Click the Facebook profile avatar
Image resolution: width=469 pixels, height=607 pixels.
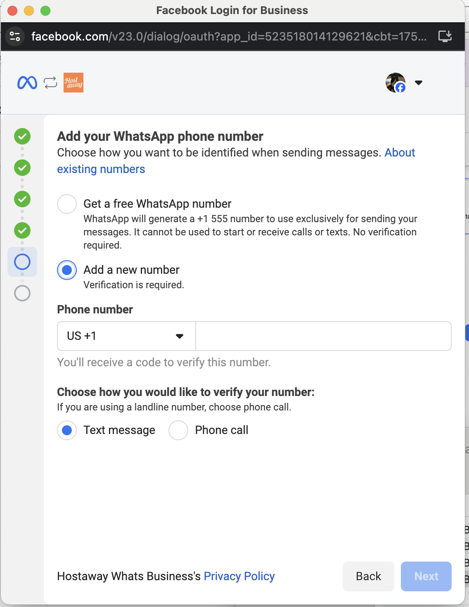click(x=396, y=83)
